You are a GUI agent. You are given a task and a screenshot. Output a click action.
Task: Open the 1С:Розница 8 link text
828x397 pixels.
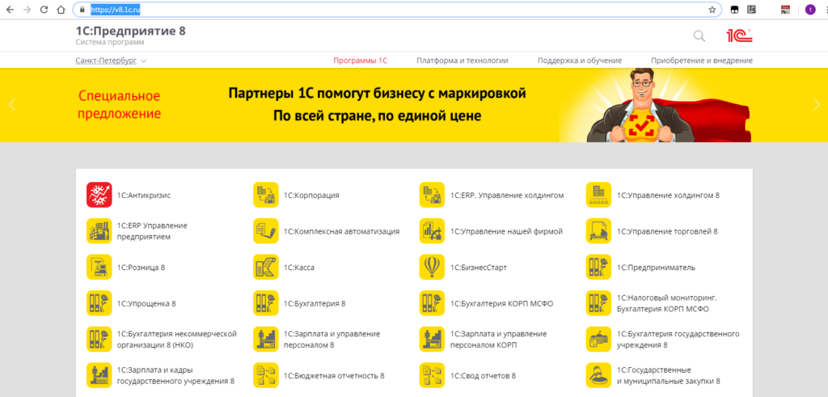(141, 268)
